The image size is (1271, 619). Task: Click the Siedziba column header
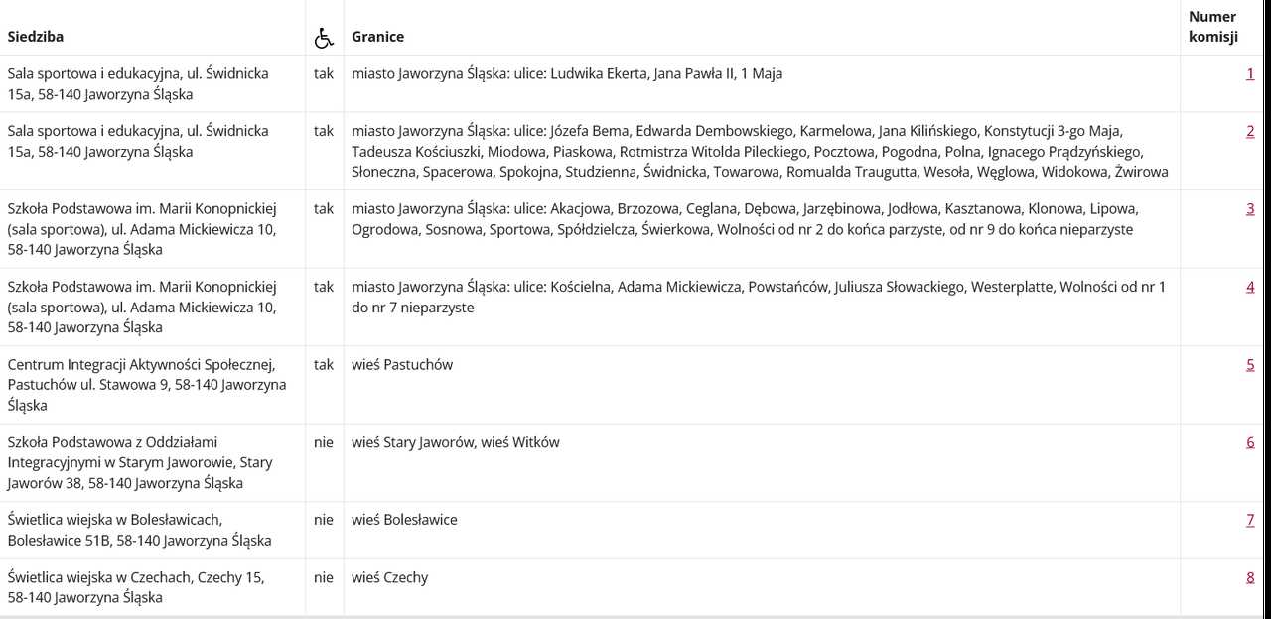pyautogui.click(x=36, y=37)
